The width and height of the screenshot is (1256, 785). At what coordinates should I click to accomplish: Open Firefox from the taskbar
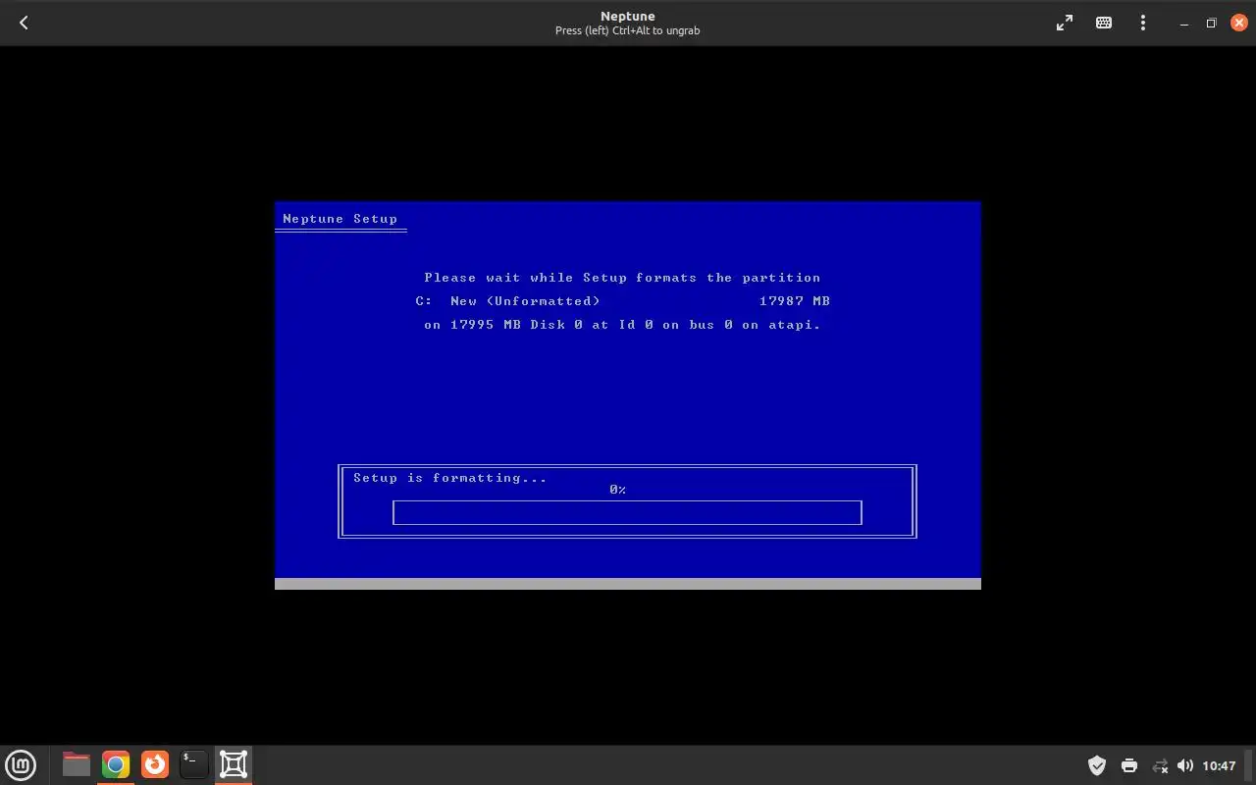[x=155, y=764]
